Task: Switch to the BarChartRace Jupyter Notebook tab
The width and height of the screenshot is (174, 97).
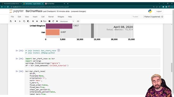Action: click(33, 4)
